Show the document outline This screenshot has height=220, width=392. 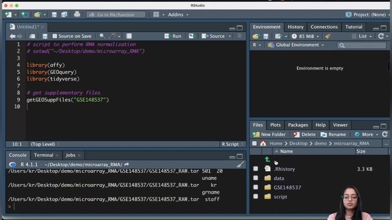tap(239, 36)
